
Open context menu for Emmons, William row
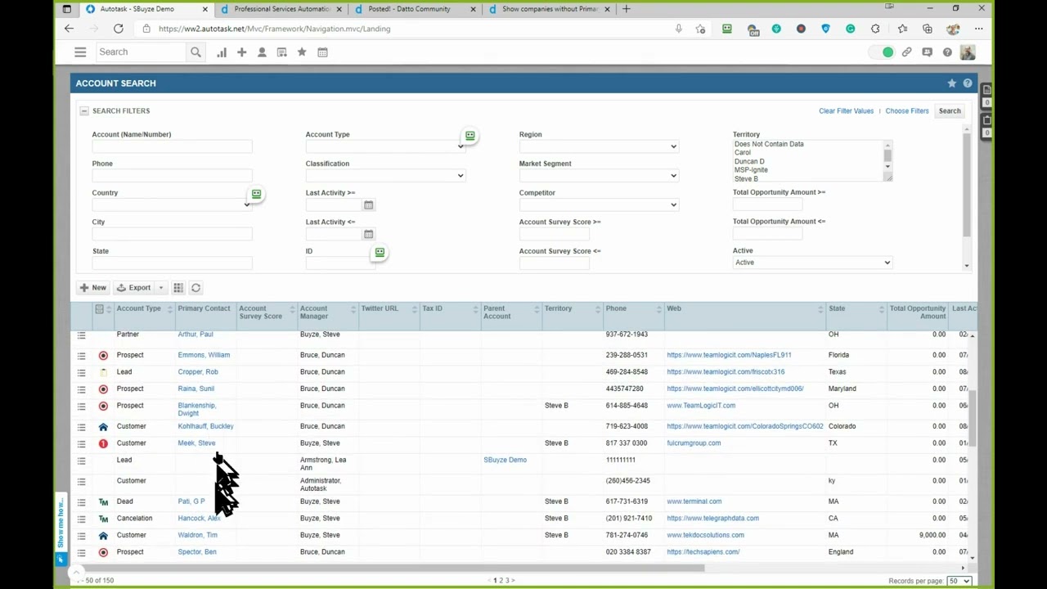point(81,356)
